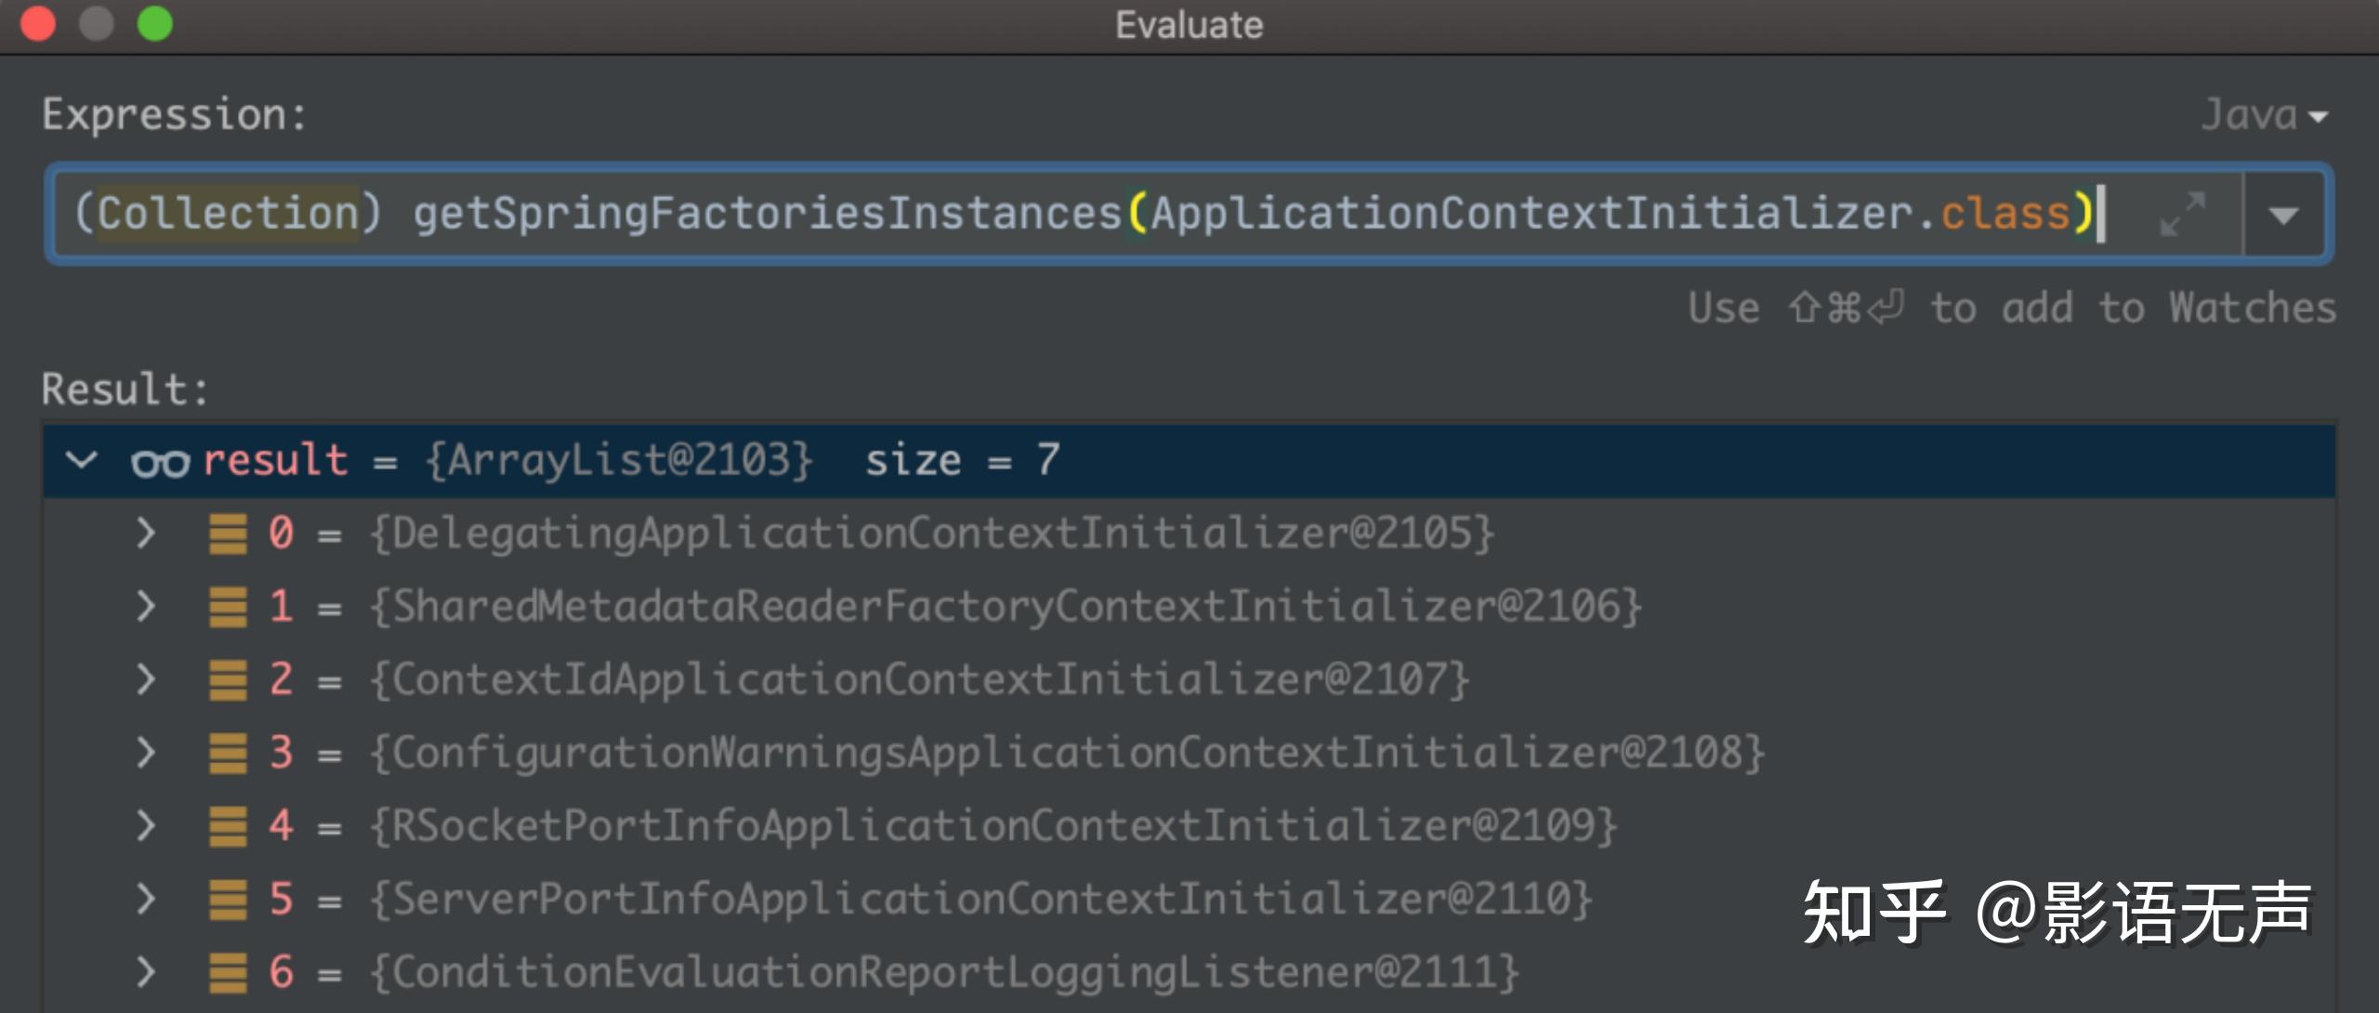The width and height of the screenshot is (2379, 1013).
Task: Expand element 1 SharedMetadataReaderFactoryContextInitializer
Action: tap(144, 606)
